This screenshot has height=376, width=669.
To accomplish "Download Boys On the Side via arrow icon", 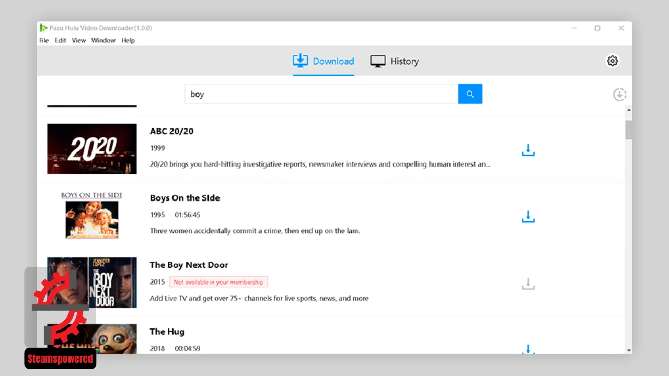I will tap(528, 217).
